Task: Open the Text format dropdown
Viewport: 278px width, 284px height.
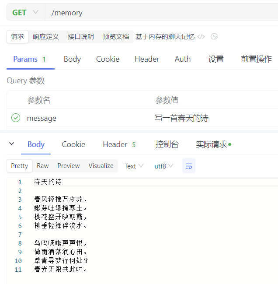Action: coord(134,166)
